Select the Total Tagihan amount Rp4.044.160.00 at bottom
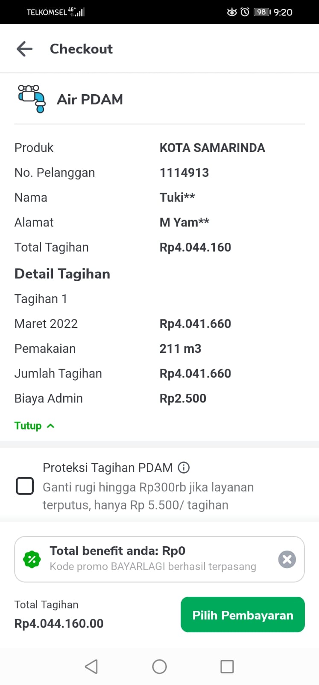The width and height of the screenshot is (319, 685). [59, 623]
